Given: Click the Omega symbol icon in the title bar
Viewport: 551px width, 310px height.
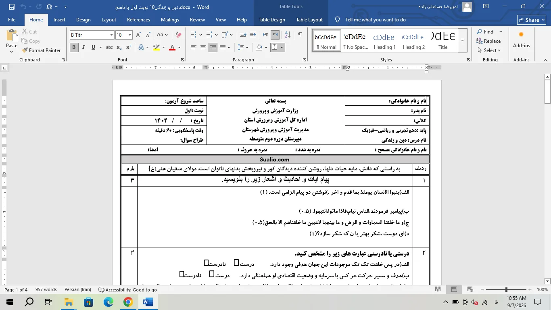Looking at the screenshot, I should [49, 7].
